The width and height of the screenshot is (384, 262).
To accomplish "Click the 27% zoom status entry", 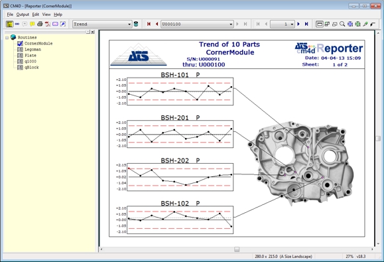I will (350, 257).
